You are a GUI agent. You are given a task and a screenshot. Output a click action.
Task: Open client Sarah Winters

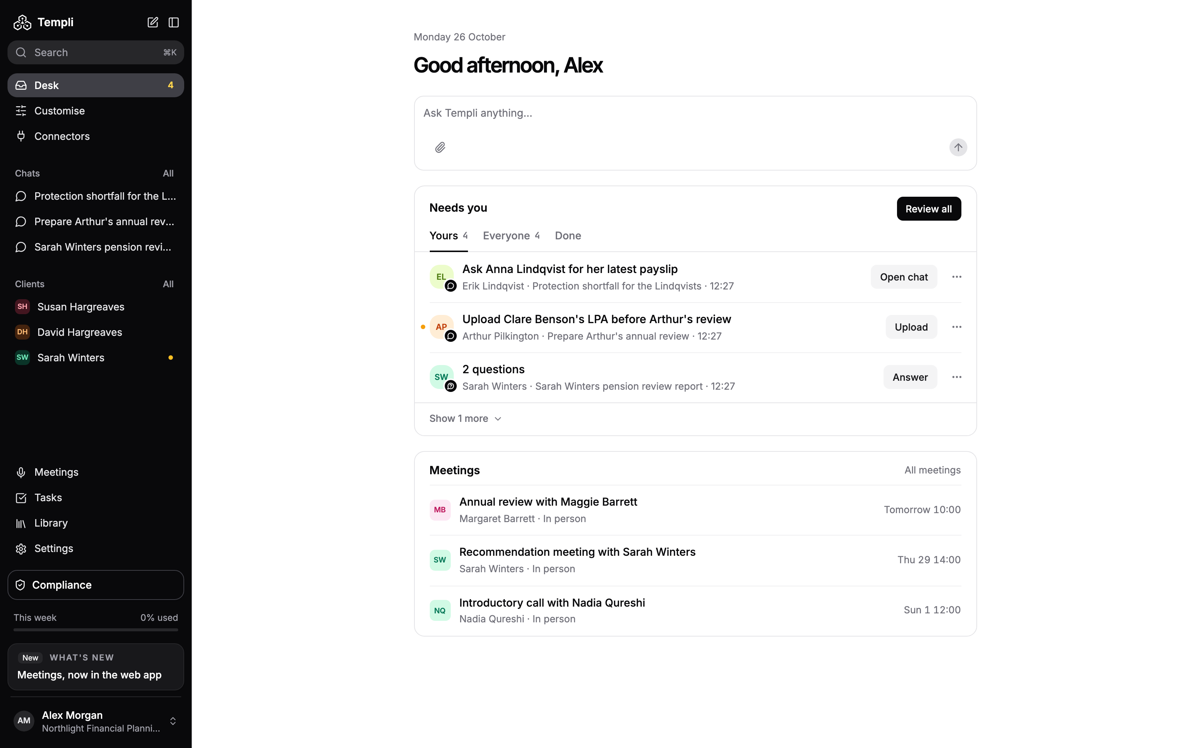pyautogui.click(x=95, y=358)
